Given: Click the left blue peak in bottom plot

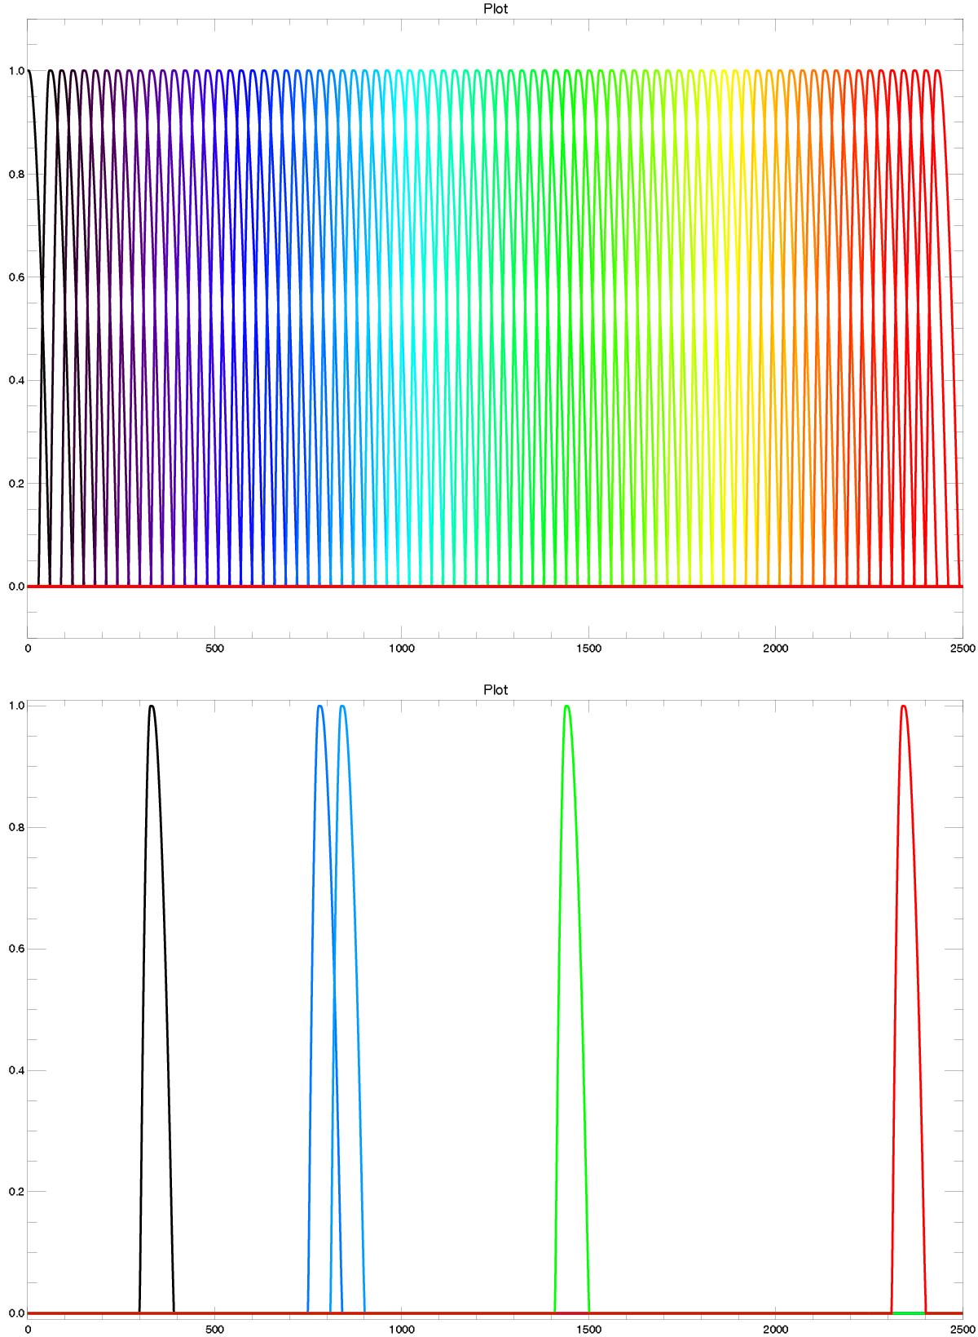Looking at the screenshot, I should [x=319, y=708].
